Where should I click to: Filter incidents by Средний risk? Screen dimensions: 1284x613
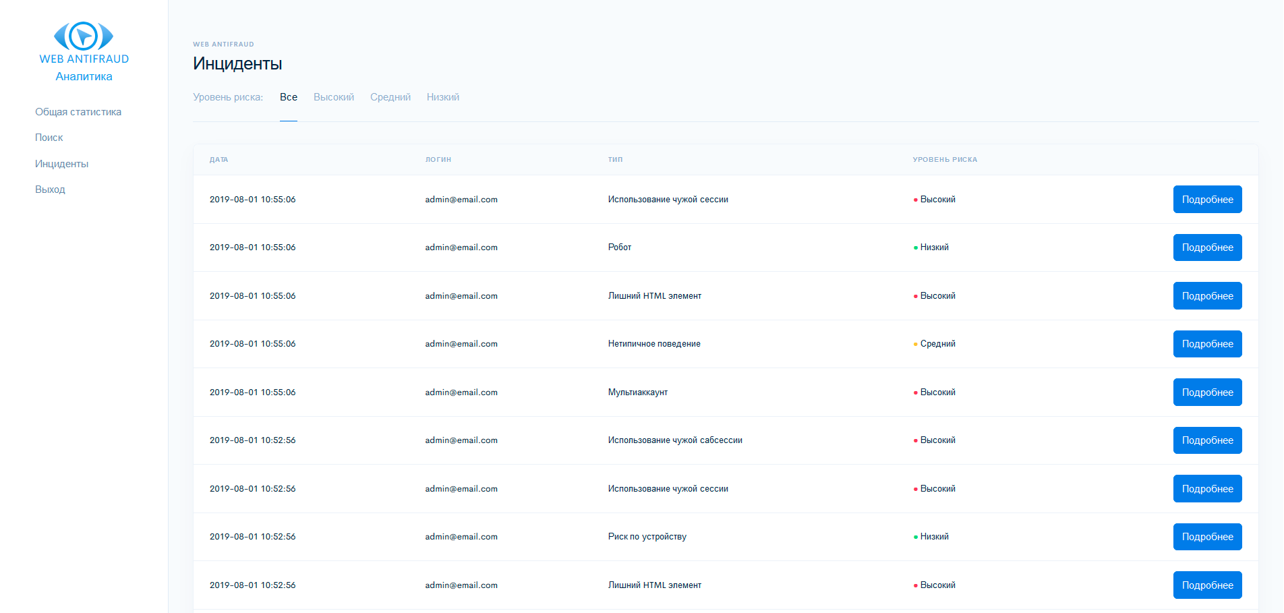[x=390, y=97]
